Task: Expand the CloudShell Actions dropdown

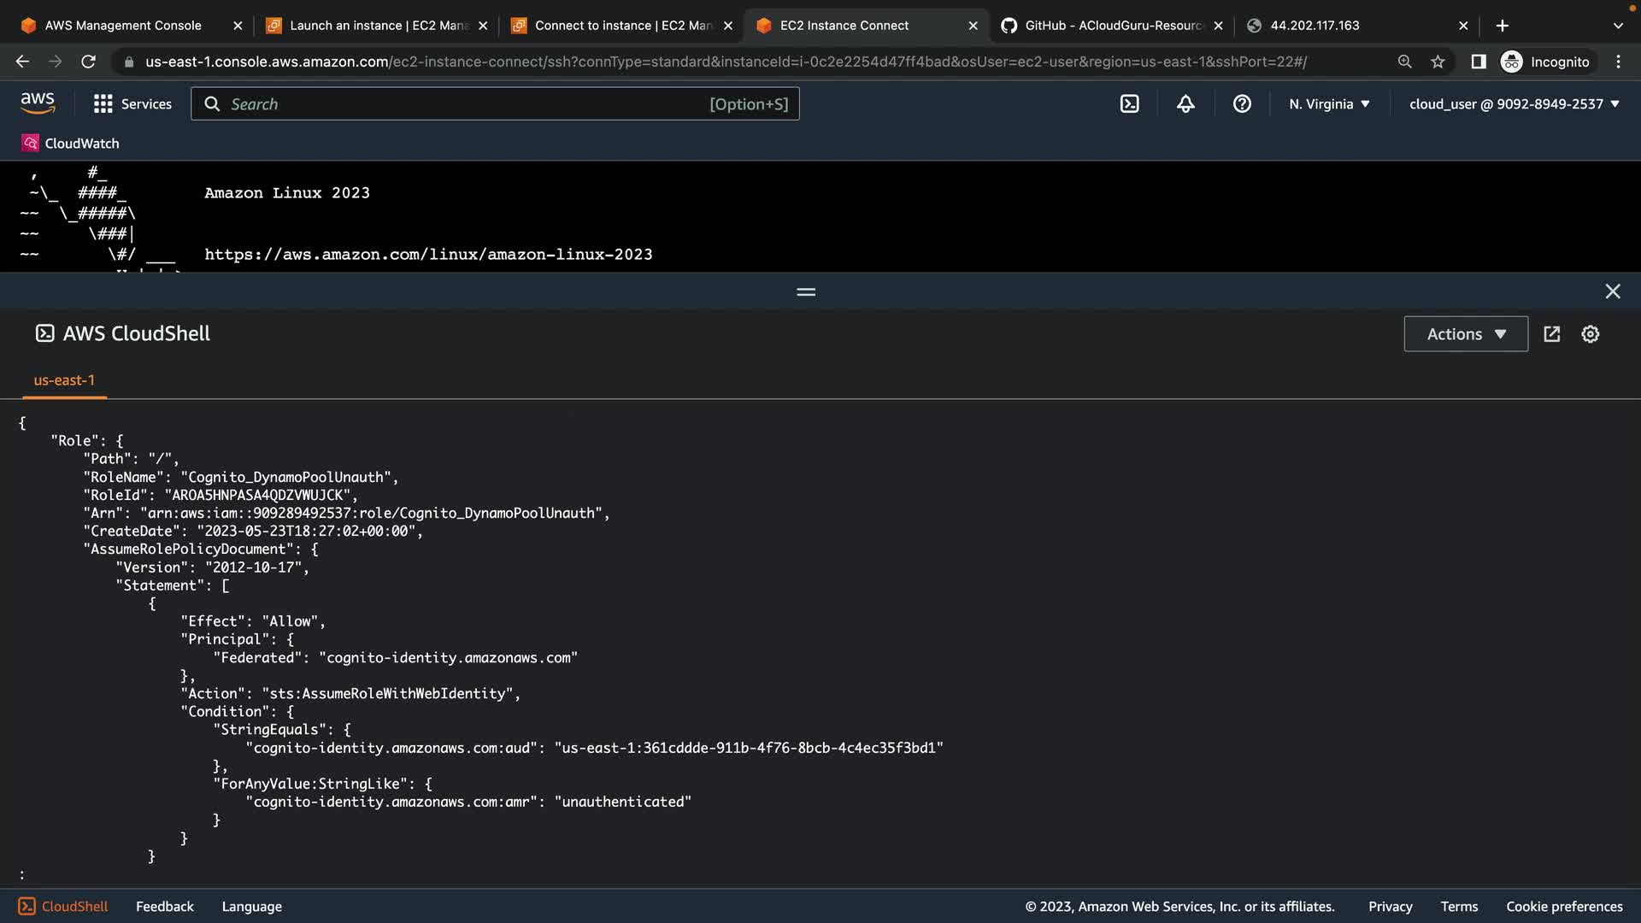Action: [1465, 334]
